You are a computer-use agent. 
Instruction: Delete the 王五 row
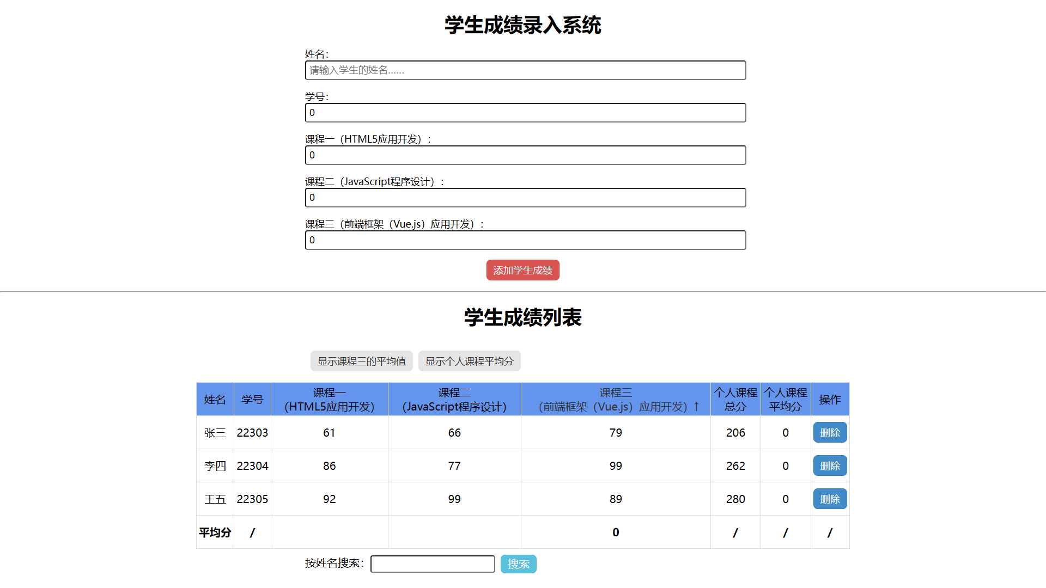[x=830, y=499]
